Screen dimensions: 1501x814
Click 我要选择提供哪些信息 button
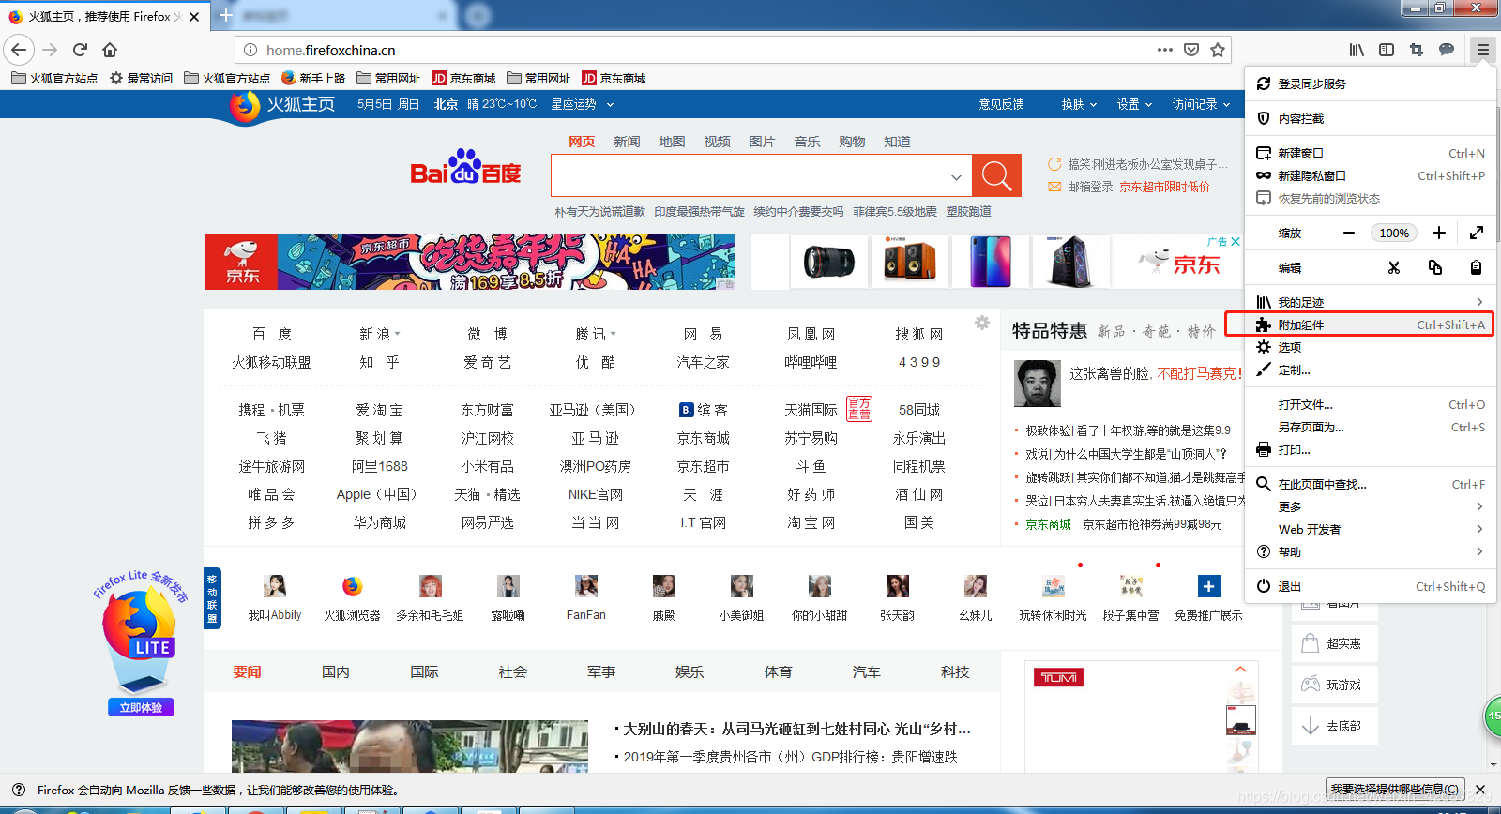point(1395,789)
